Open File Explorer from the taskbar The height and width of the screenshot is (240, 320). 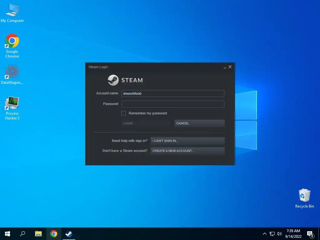[x=38, y=234]
